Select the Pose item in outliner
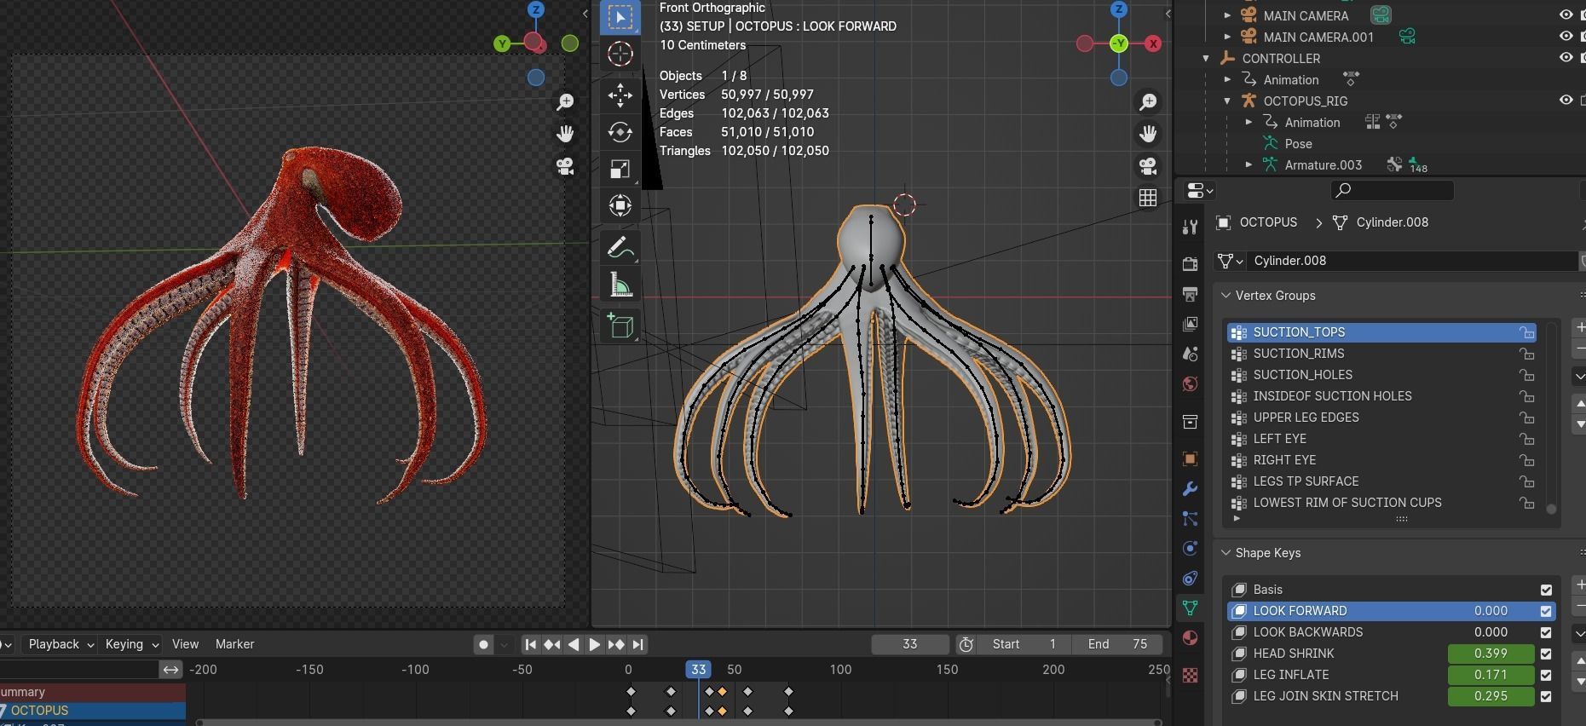The height and width of the screenshot is (726, 1586). 1298,143
